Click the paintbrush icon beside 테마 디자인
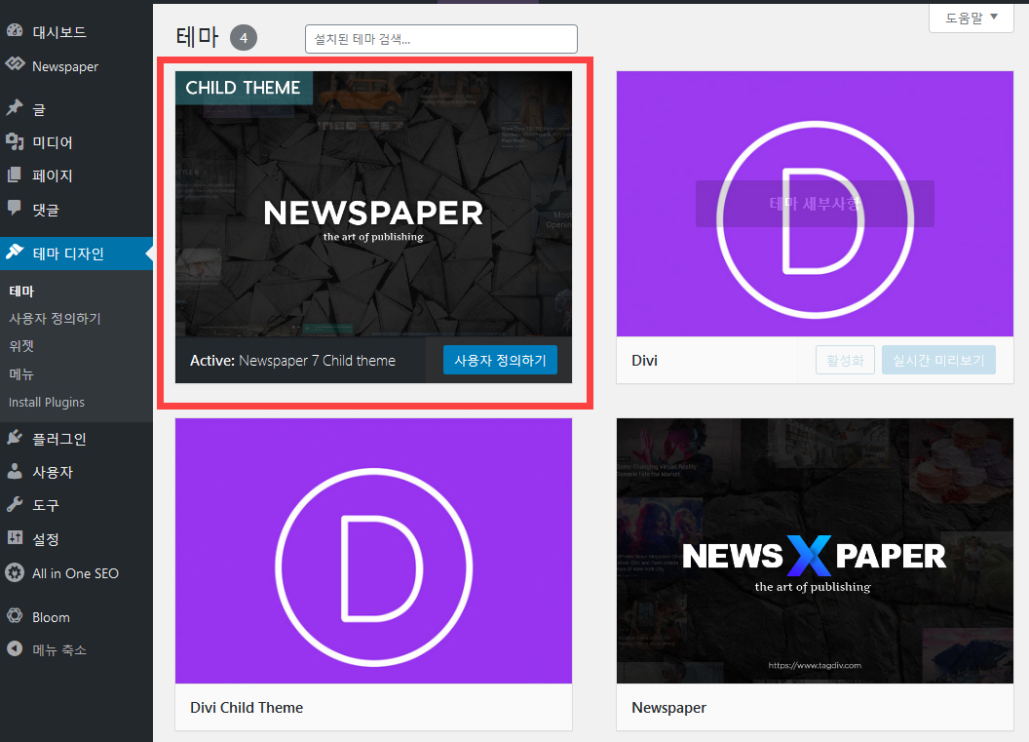Viewport: 1029px width, 742px height. [15, 253]
